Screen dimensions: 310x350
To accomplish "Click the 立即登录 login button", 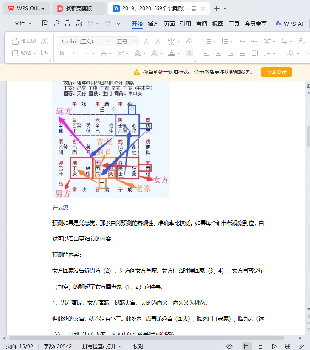I will [x=276, y=72].
